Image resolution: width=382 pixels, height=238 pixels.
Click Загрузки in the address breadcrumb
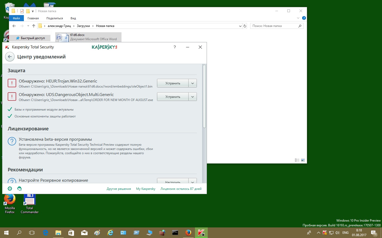83,26
